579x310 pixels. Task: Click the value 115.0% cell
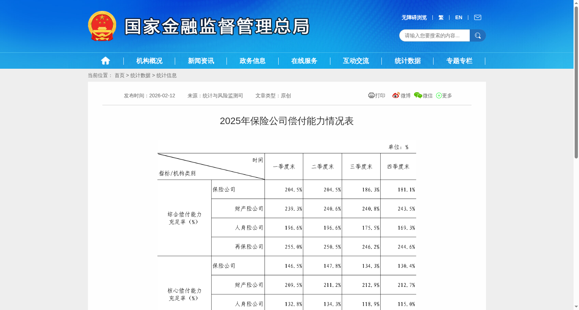406,304
